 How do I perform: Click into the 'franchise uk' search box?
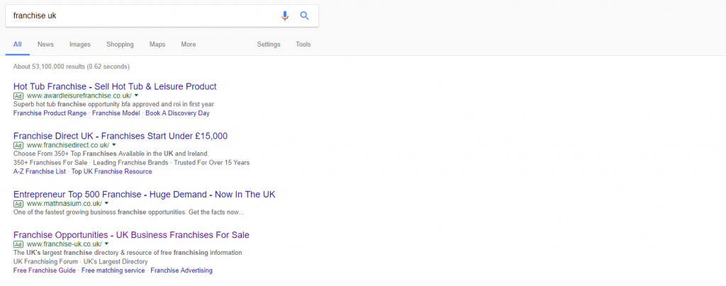click(142, 16)
